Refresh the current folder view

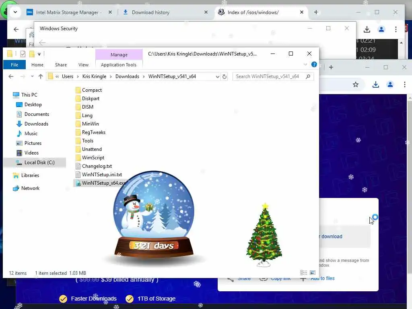click(x=225, y=76)
